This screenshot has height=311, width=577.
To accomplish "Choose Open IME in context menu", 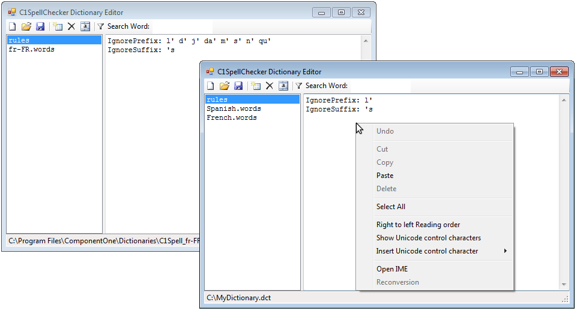I will click(x=392, y=269).
